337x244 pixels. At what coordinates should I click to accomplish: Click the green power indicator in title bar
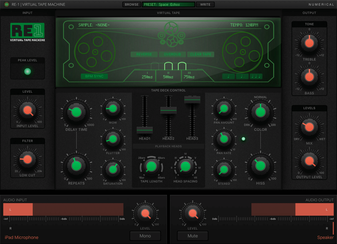pos(7,4)
